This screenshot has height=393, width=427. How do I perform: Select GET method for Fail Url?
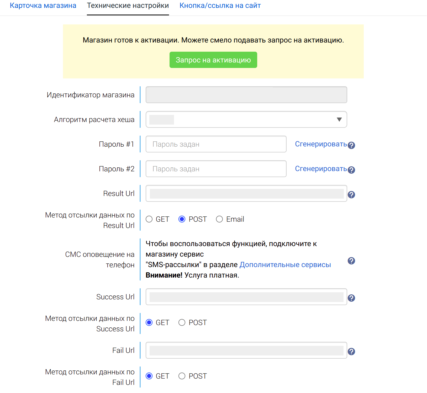tap(149, 376)
